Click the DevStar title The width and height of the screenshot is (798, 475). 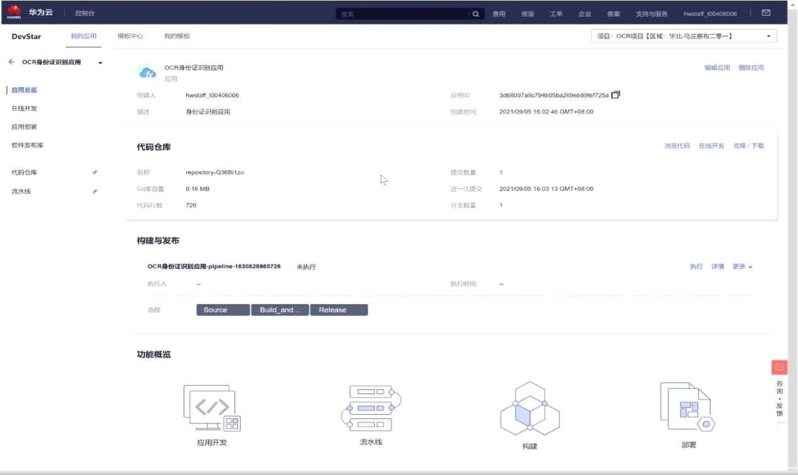click(26, 36)
